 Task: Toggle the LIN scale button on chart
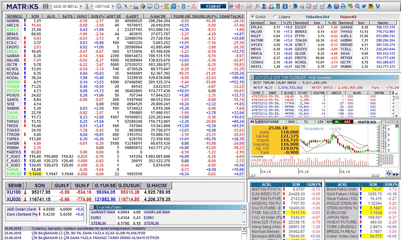[x=320, y=122]
